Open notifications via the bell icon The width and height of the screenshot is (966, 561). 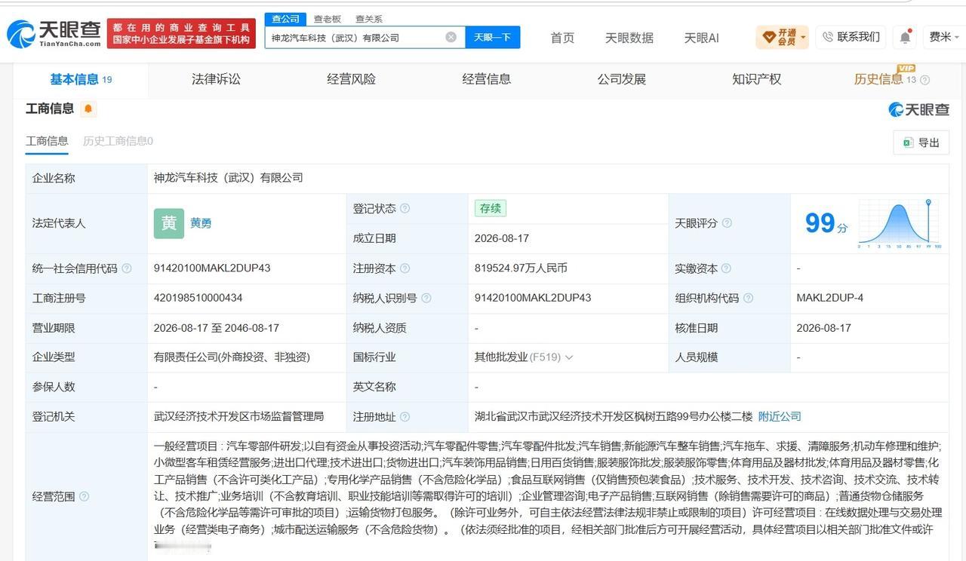pyautogui.click(x=905, y=37)
